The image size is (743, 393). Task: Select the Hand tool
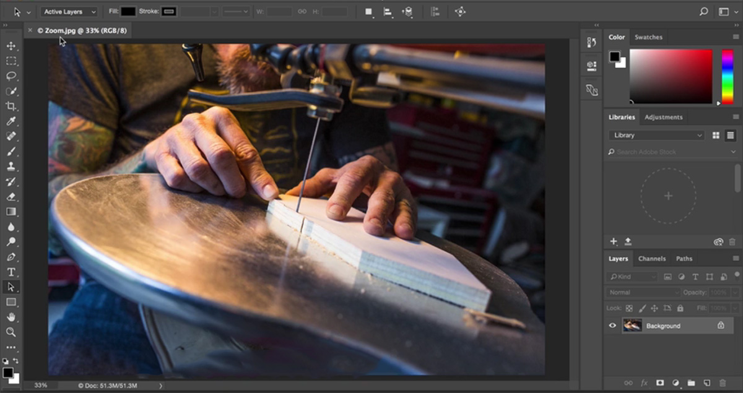coord(11,317)
